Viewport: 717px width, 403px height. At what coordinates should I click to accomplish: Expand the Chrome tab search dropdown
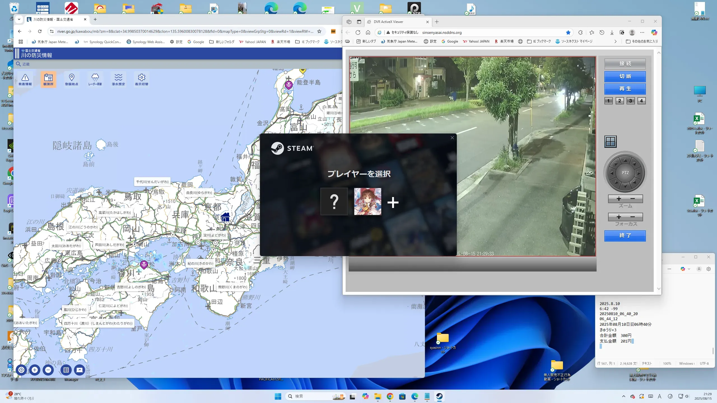19,19
